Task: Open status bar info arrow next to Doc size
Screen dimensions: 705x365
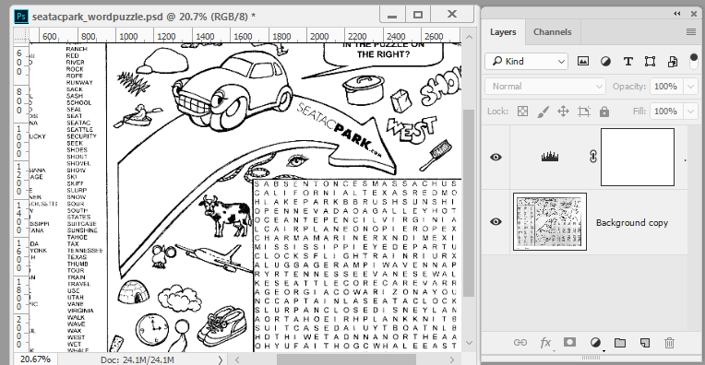Action: (221, 359)
